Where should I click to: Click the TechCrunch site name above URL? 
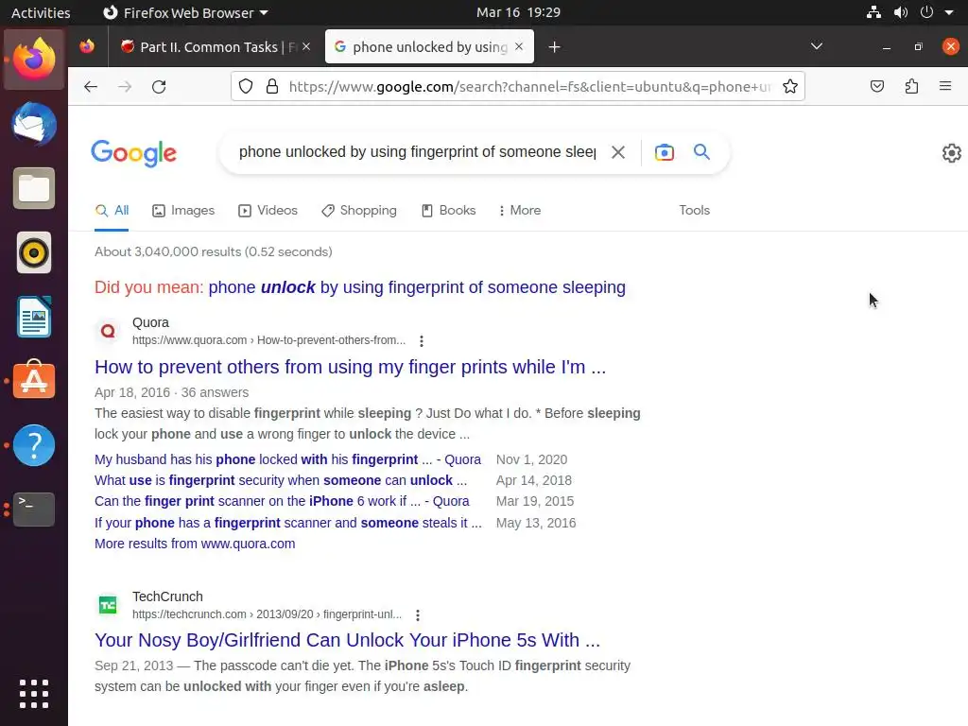pos(167,597)
